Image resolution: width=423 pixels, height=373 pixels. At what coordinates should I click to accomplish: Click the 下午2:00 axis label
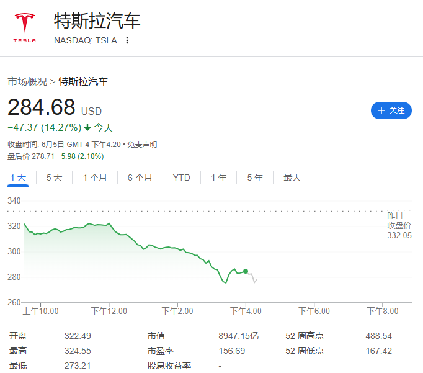point(177,311)
